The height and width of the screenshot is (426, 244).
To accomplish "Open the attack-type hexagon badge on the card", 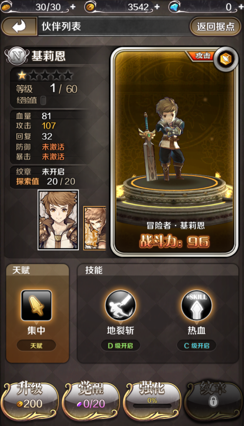I will point(226,59).
